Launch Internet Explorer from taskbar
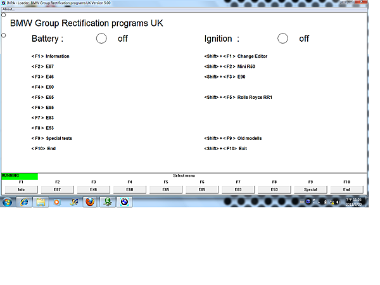Image resolution: width=380 pixels, height=285 pixels. (24, 202)
